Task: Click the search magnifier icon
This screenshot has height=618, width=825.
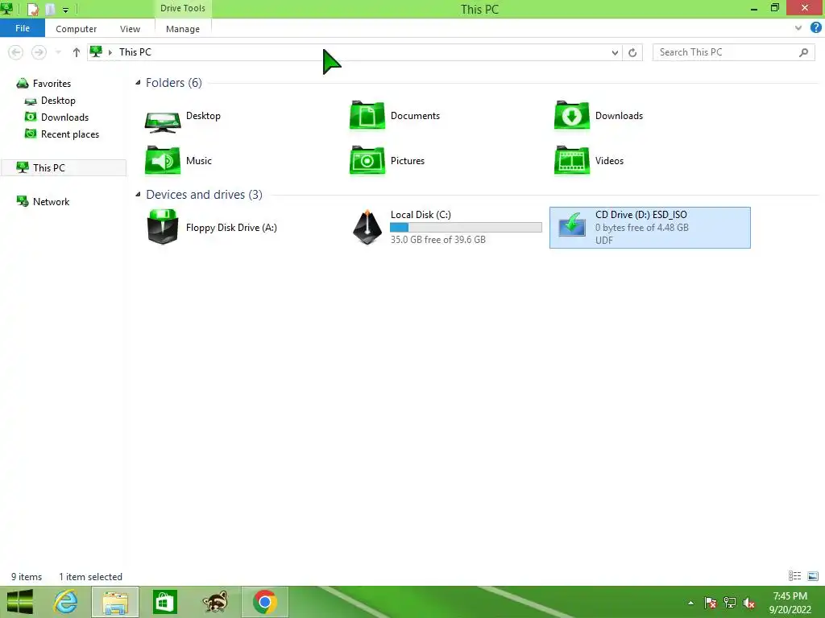Action: tap(803, 52)
